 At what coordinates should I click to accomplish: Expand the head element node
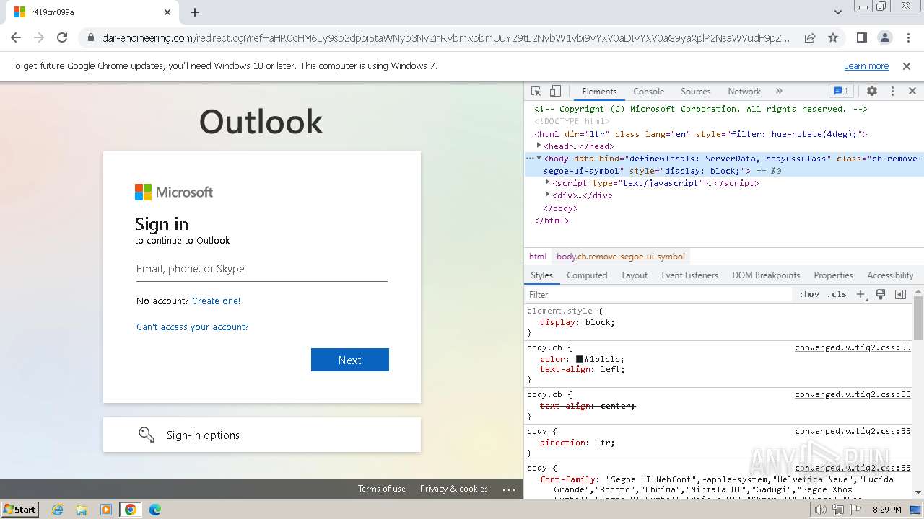coord(539,146)
